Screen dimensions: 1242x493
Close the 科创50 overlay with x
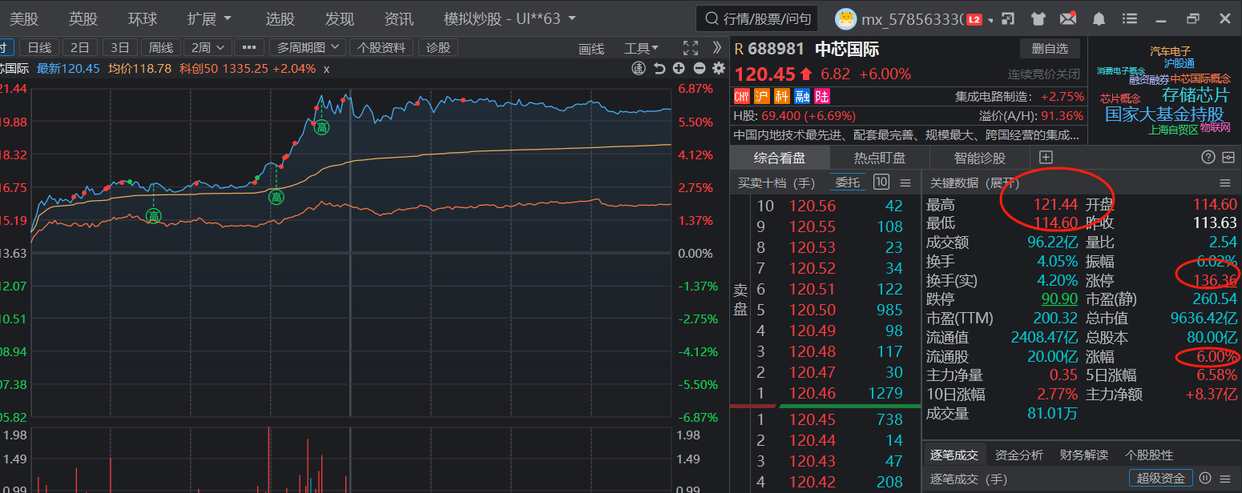(326, 69)
